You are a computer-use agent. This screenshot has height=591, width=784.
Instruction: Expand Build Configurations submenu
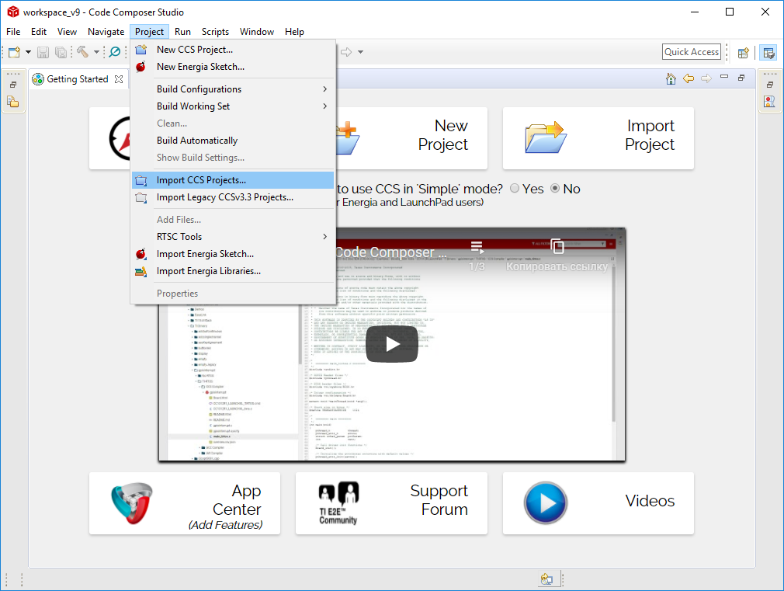click(233, 89)
